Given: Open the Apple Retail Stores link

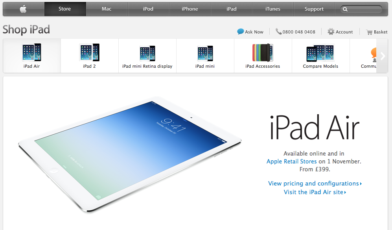Looking at the screenshot, I should point(291,161).
